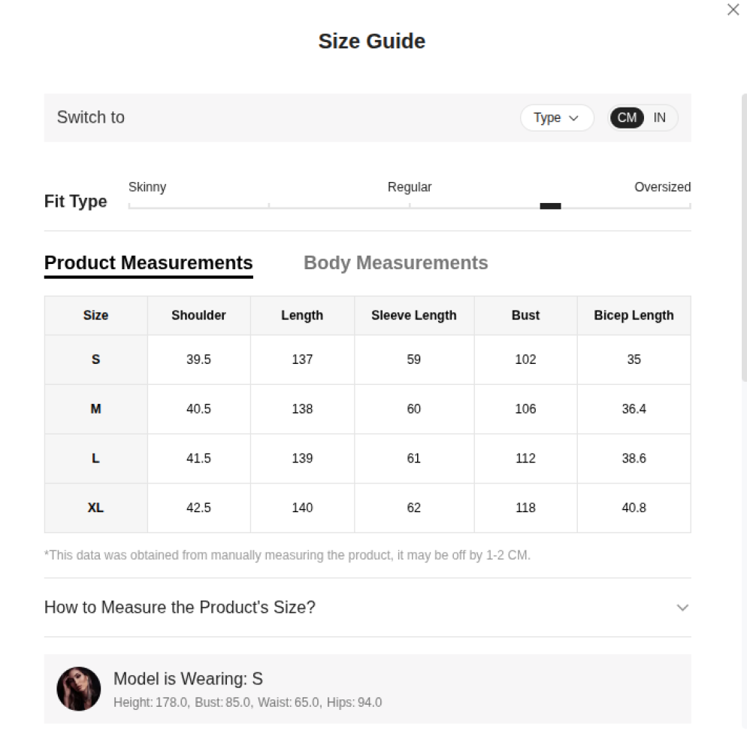Click the Skinny fit label
Image resolution: width=747 pixels, height=752 pixels.
click(x=147, y=187)
